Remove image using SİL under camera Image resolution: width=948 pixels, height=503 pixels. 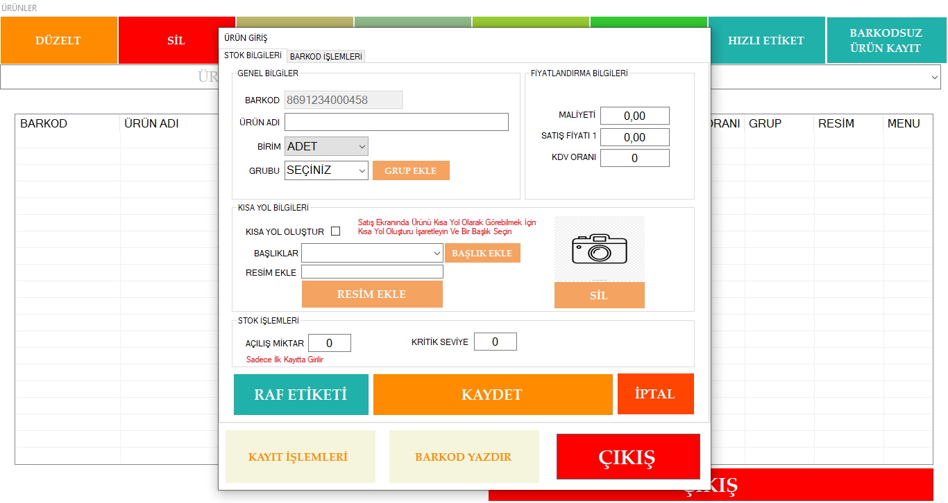tap(599, 295)
